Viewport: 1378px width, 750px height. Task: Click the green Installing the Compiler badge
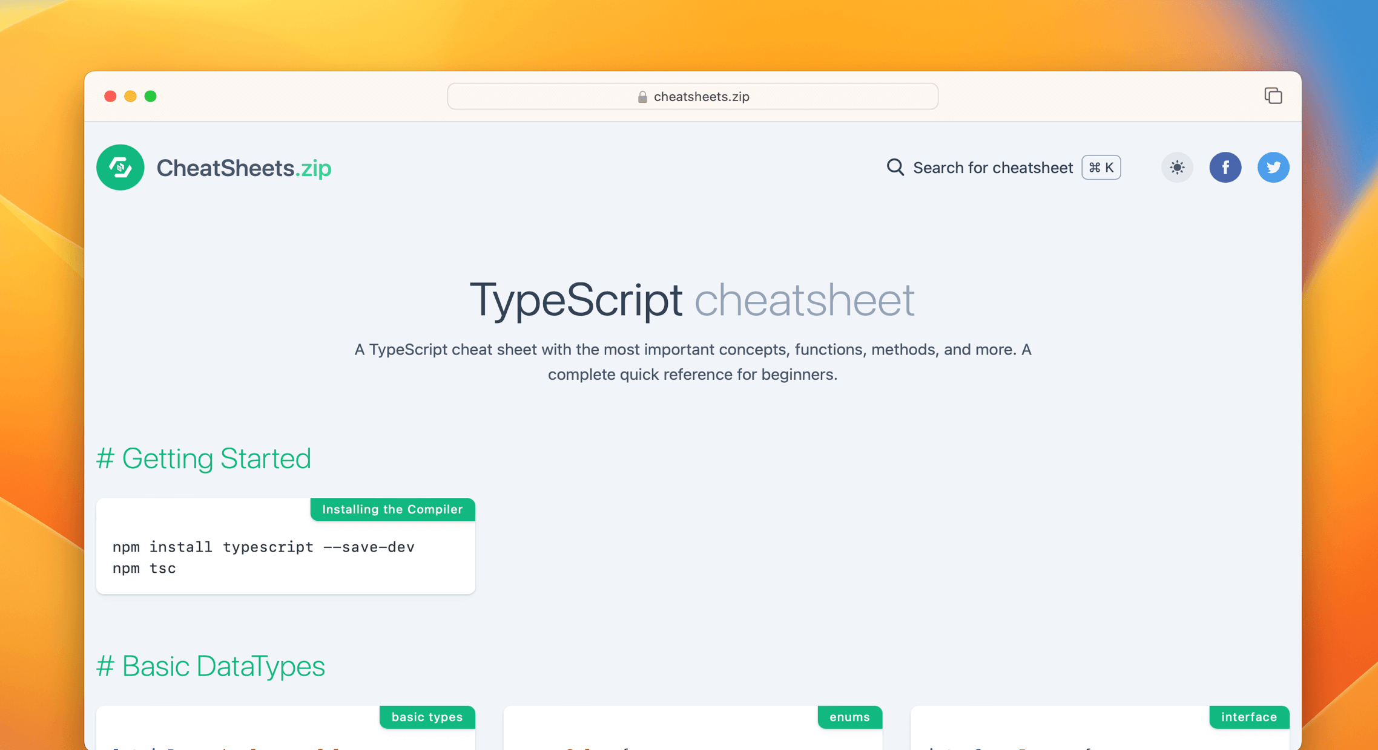click(x=392, y=509)
